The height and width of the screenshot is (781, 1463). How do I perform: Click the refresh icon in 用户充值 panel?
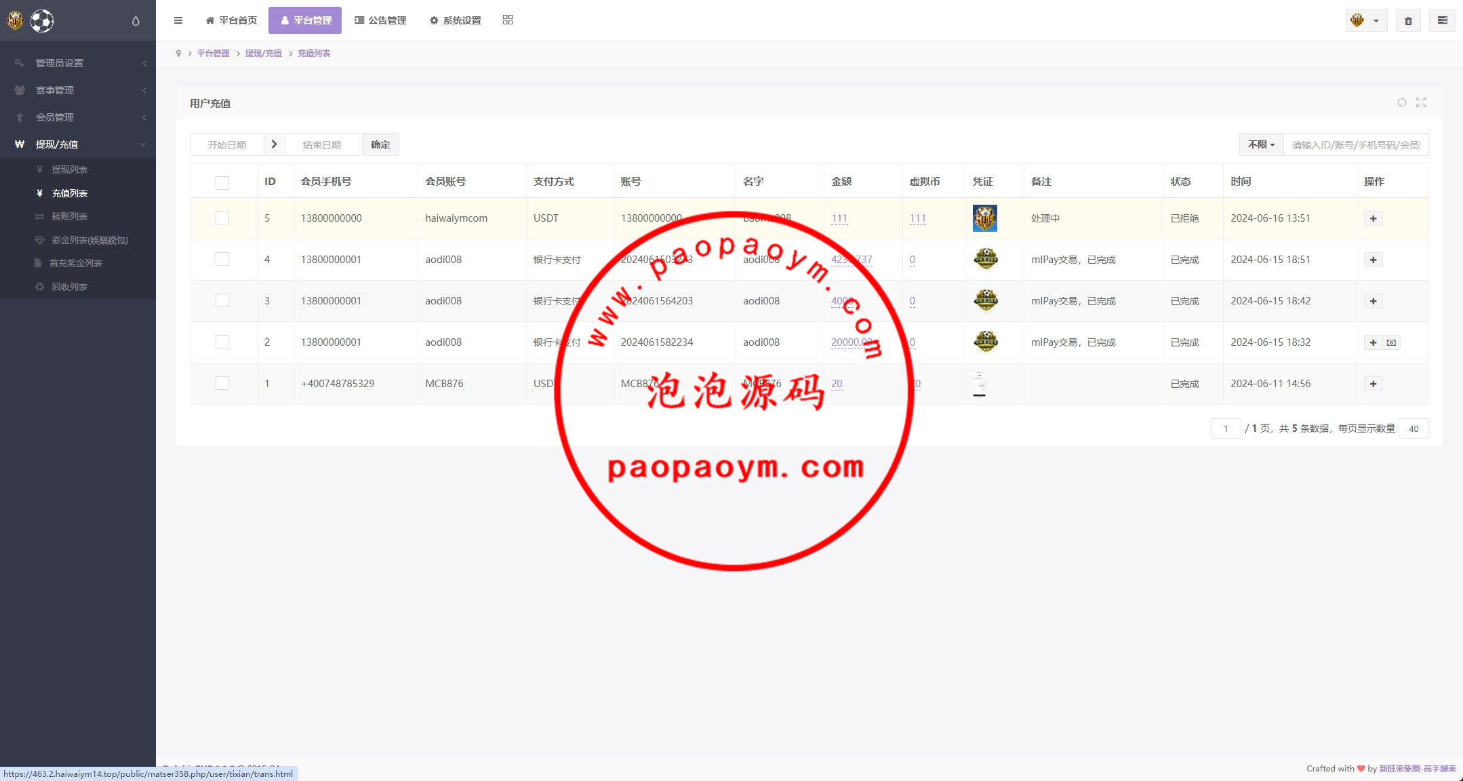pyautogui.click(x=1402, y=102)
